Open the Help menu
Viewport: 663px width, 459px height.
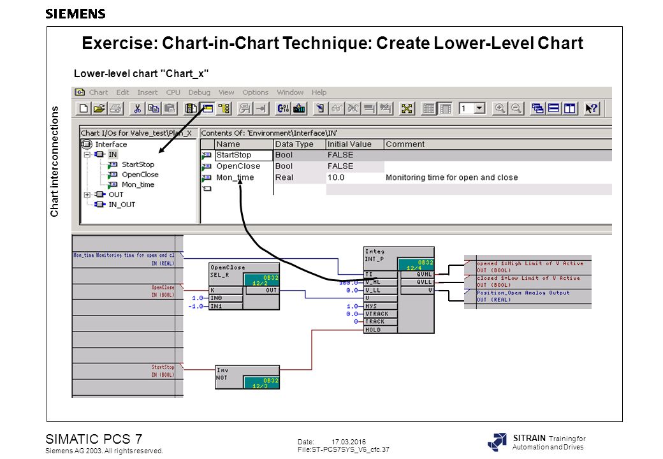(x=319, y=92)
